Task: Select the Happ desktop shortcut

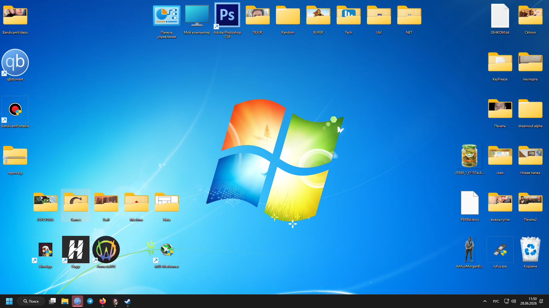Action: click(x=76, y=253)
